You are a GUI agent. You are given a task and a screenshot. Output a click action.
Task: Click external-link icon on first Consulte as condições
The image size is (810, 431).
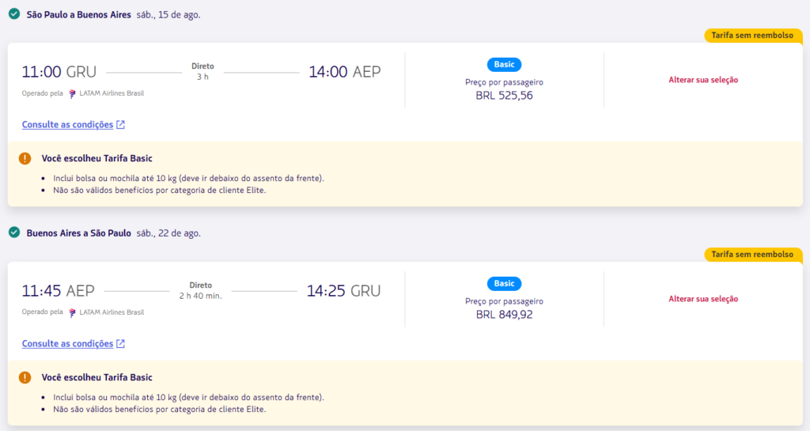click(x=120, y=124)
